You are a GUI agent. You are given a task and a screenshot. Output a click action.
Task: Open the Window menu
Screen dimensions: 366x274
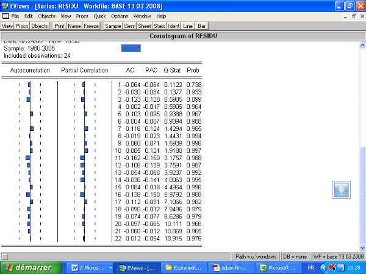pos(142,16)
